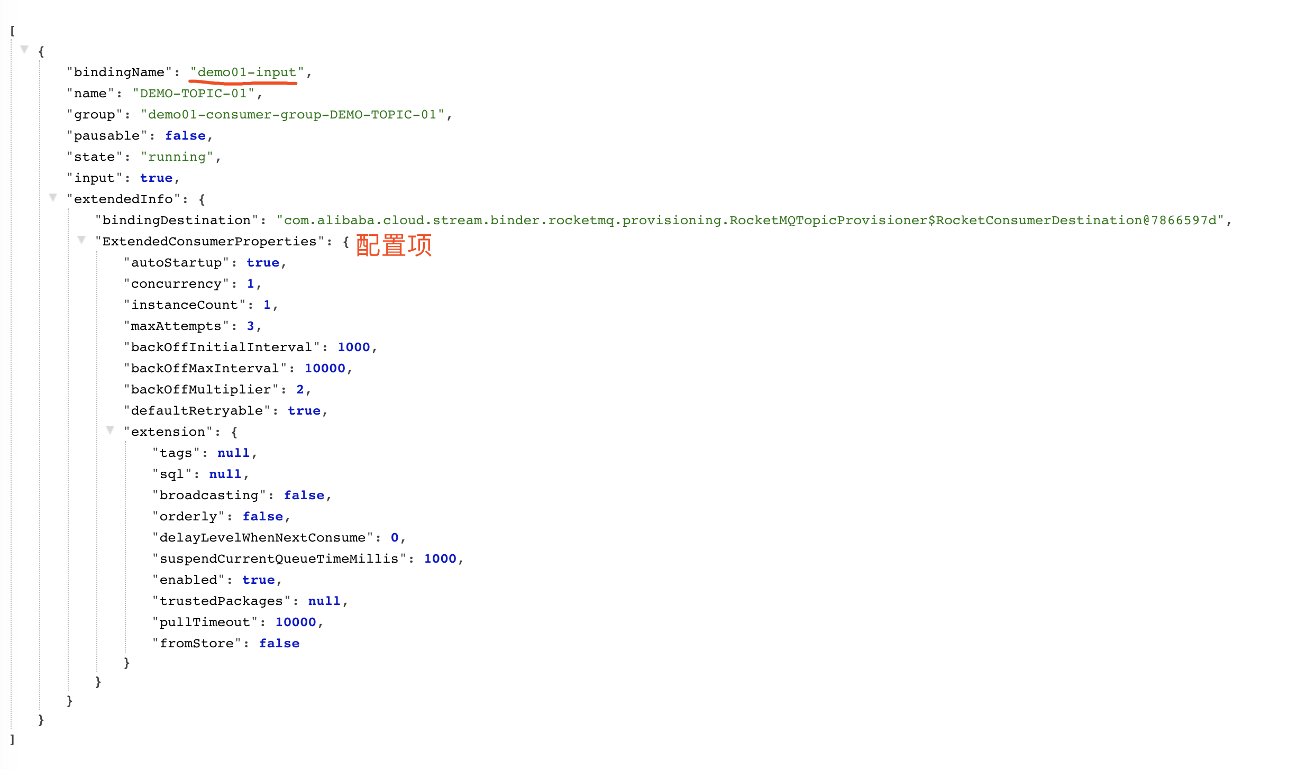The image size is (1315, 770).
Task: Collapse the extendedInfo node triangle
Action: click(x=53, y=198)
